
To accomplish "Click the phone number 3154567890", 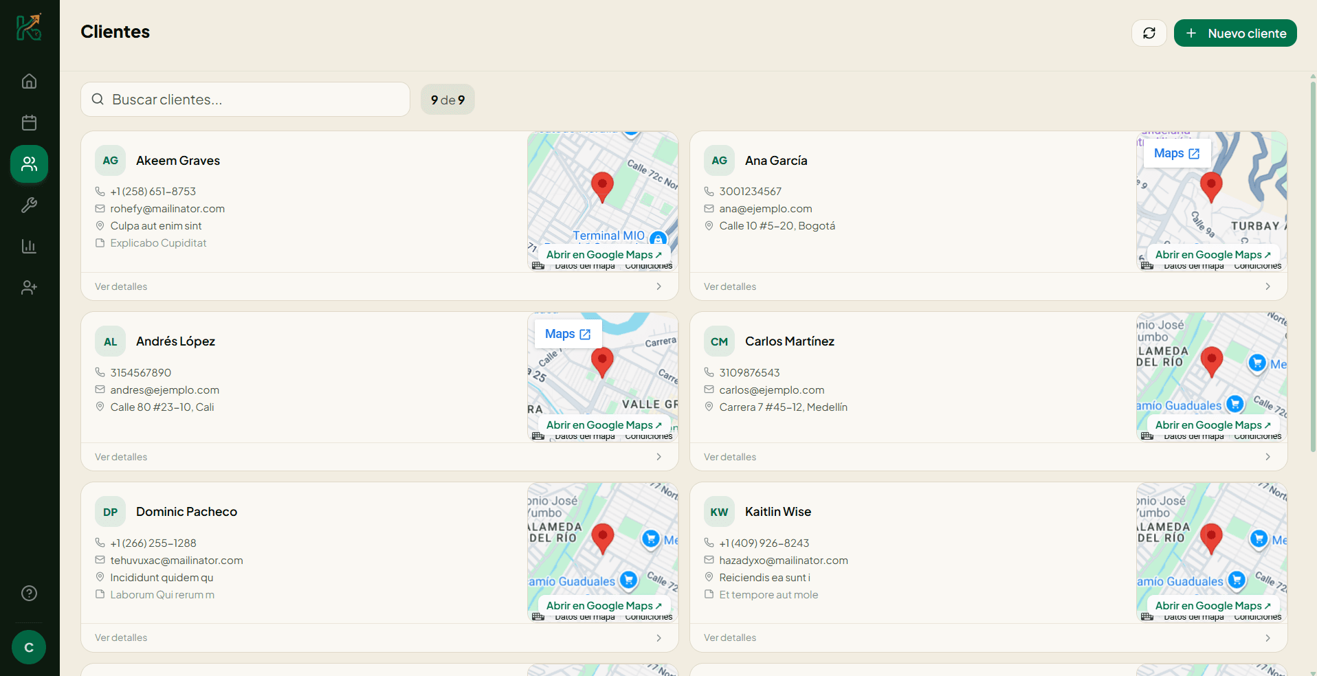I will pyautogui.click(x=141, y=373).
